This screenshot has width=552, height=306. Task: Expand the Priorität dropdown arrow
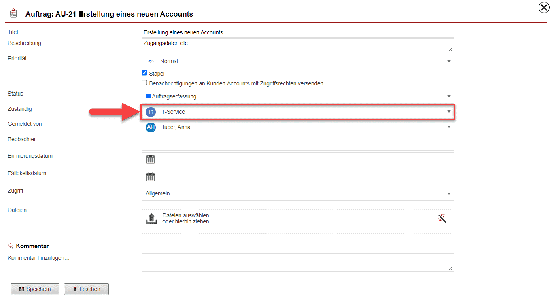point(448,62)
